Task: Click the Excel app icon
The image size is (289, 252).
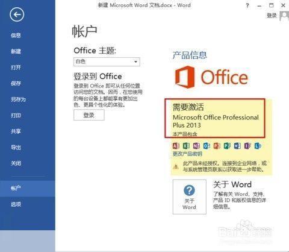Action: pyautogui.click(x=186, y=146)
